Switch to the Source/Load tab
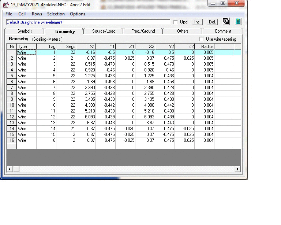 coord(104,31)
